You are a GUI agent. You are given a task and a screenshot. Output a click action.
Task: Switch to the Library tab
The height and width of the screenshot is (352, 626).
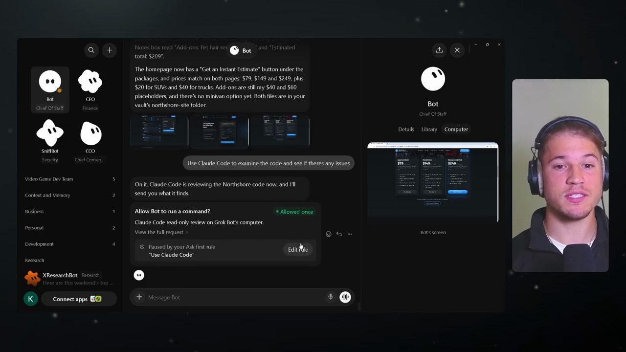pyautogui.click(x=429, y=129)
